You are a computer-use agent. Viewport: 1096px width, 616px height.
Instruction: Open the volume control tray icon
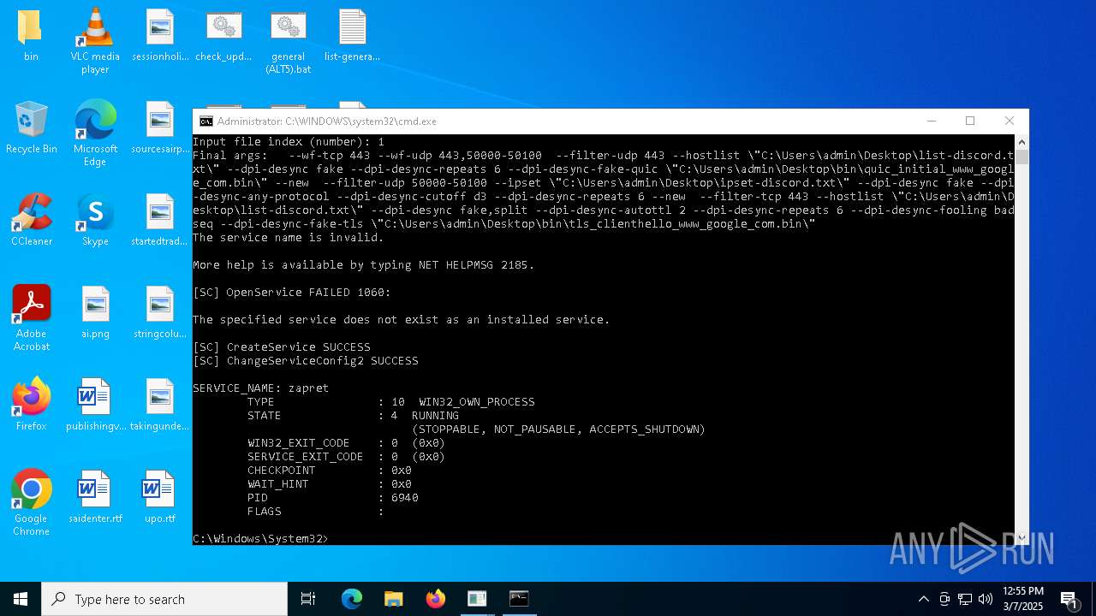point(986,599)
